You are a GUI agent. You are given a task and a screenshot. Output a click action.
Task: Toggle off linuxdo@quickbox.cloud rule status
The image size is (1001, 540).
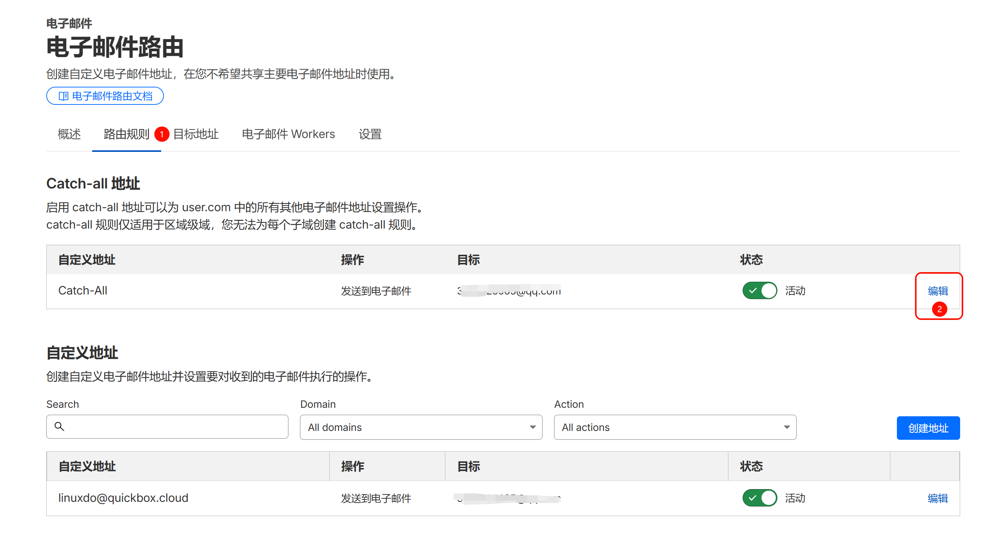click(760, 498)
